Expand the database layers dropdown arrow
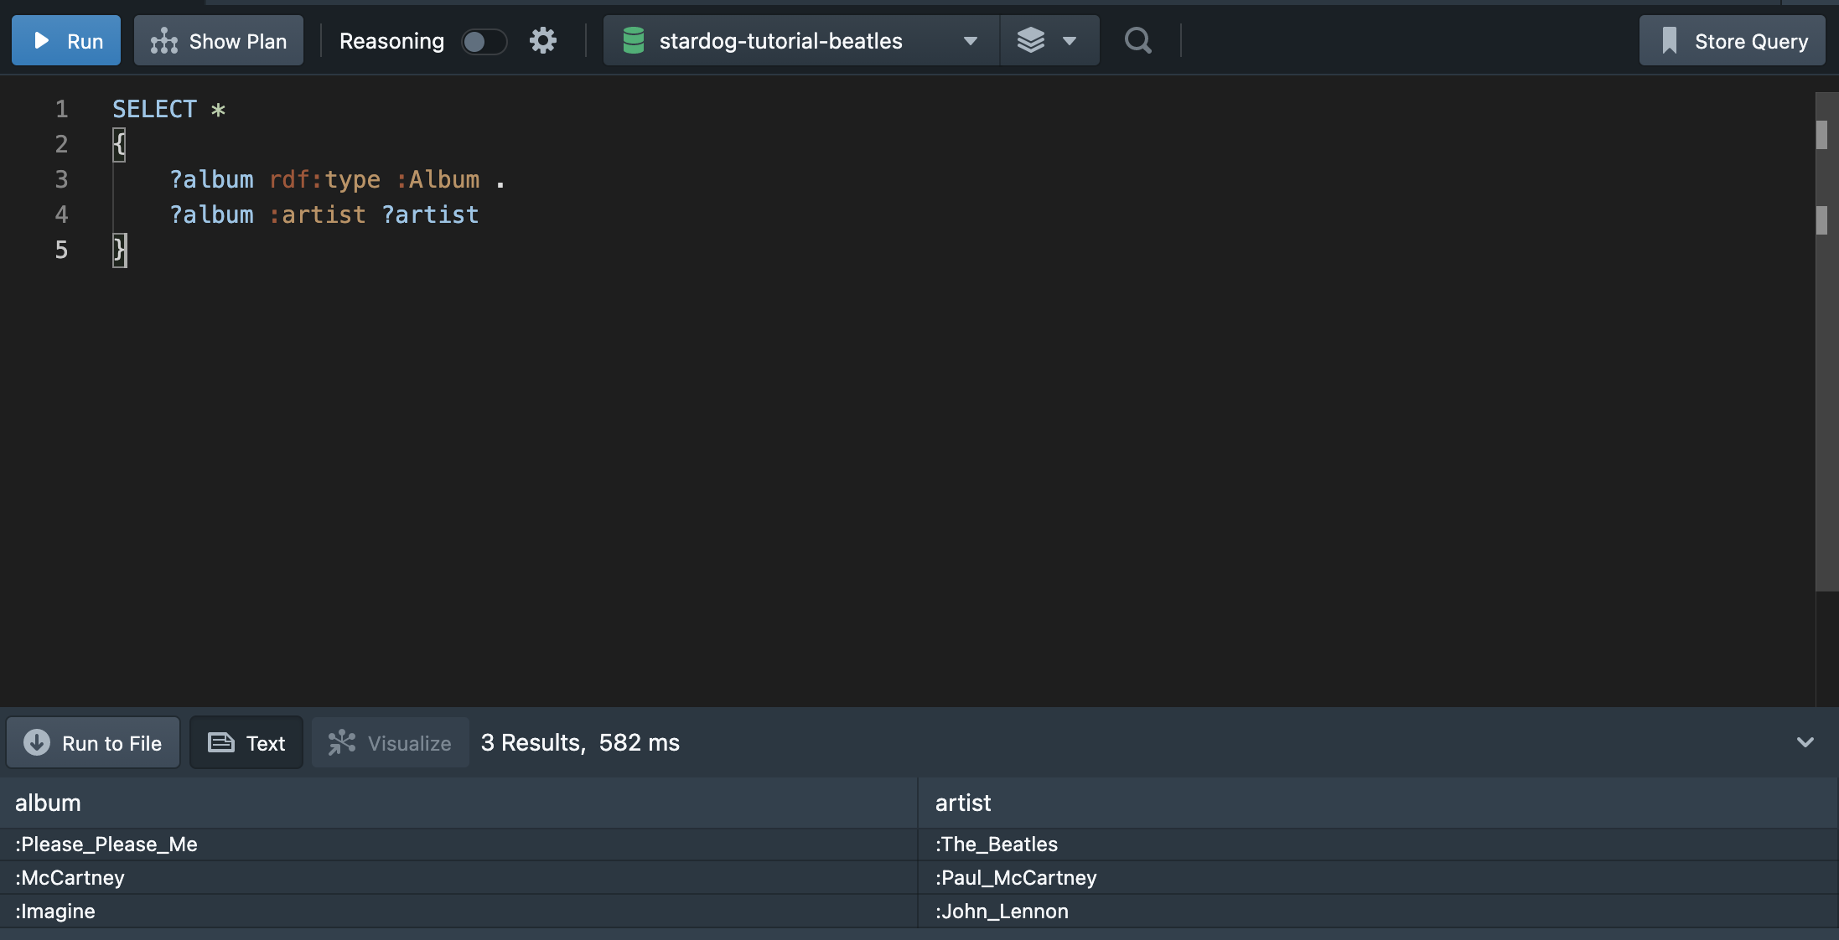The width and height of the screenshot is (1839, 940). point(1070,39)
